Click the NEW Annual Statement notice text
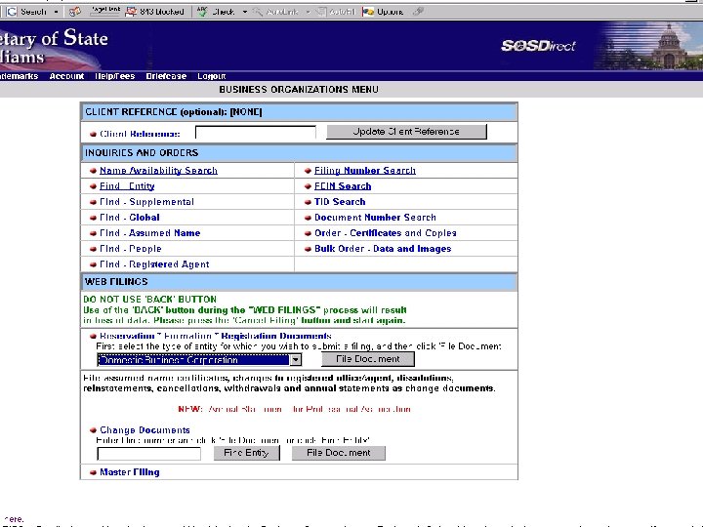This screenshot has height=527, width=703. click(x=294, y=409)
